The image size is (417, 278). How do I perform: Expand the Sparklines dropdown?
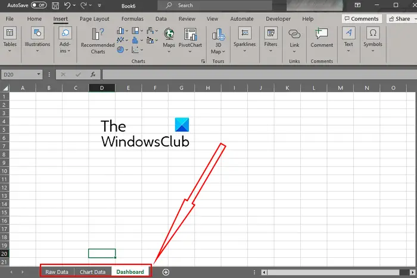(x=244, y=40)
